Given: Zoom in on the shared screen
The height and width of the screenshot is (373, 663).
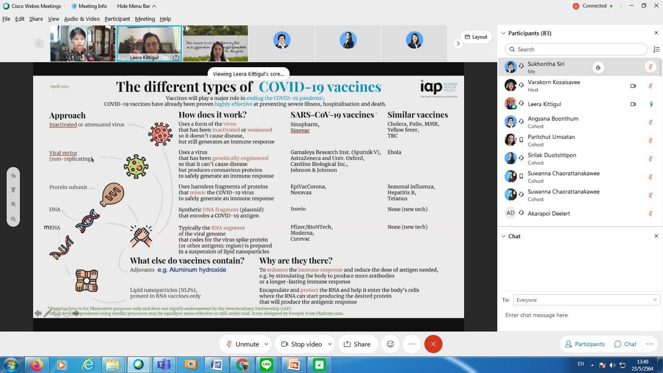Looking at the screenshot, I should pos(13,204).
